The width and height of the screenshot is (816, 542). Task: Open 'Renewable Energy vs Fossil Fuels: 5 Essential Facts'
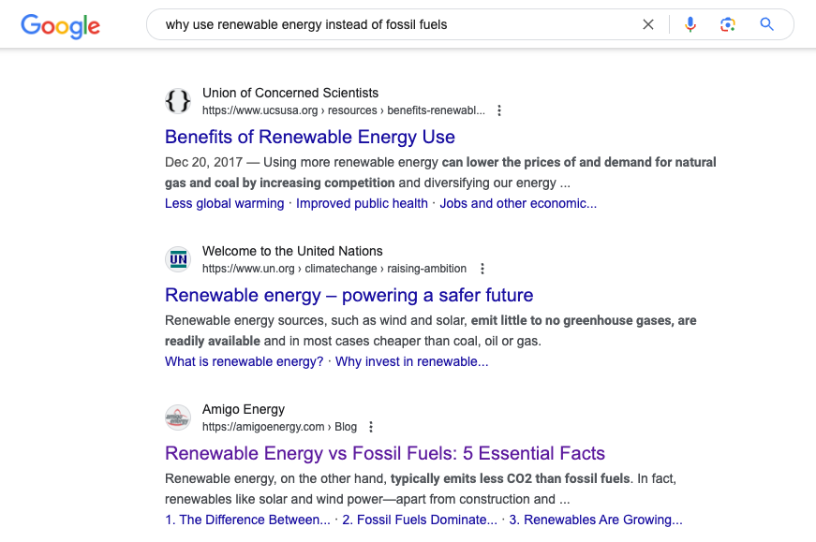coord(385,453)
